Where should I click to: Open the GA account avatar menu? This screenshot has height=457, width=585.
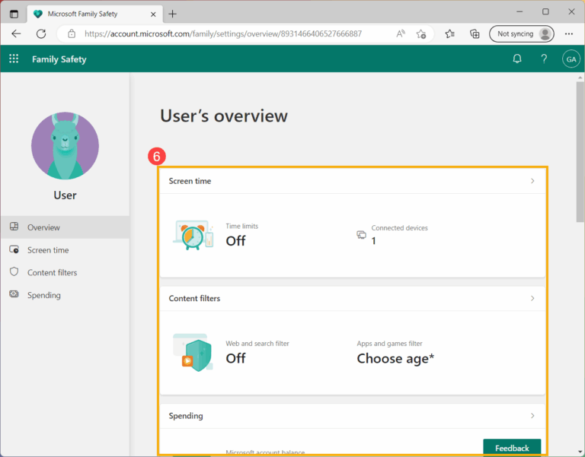click(571, 59)
